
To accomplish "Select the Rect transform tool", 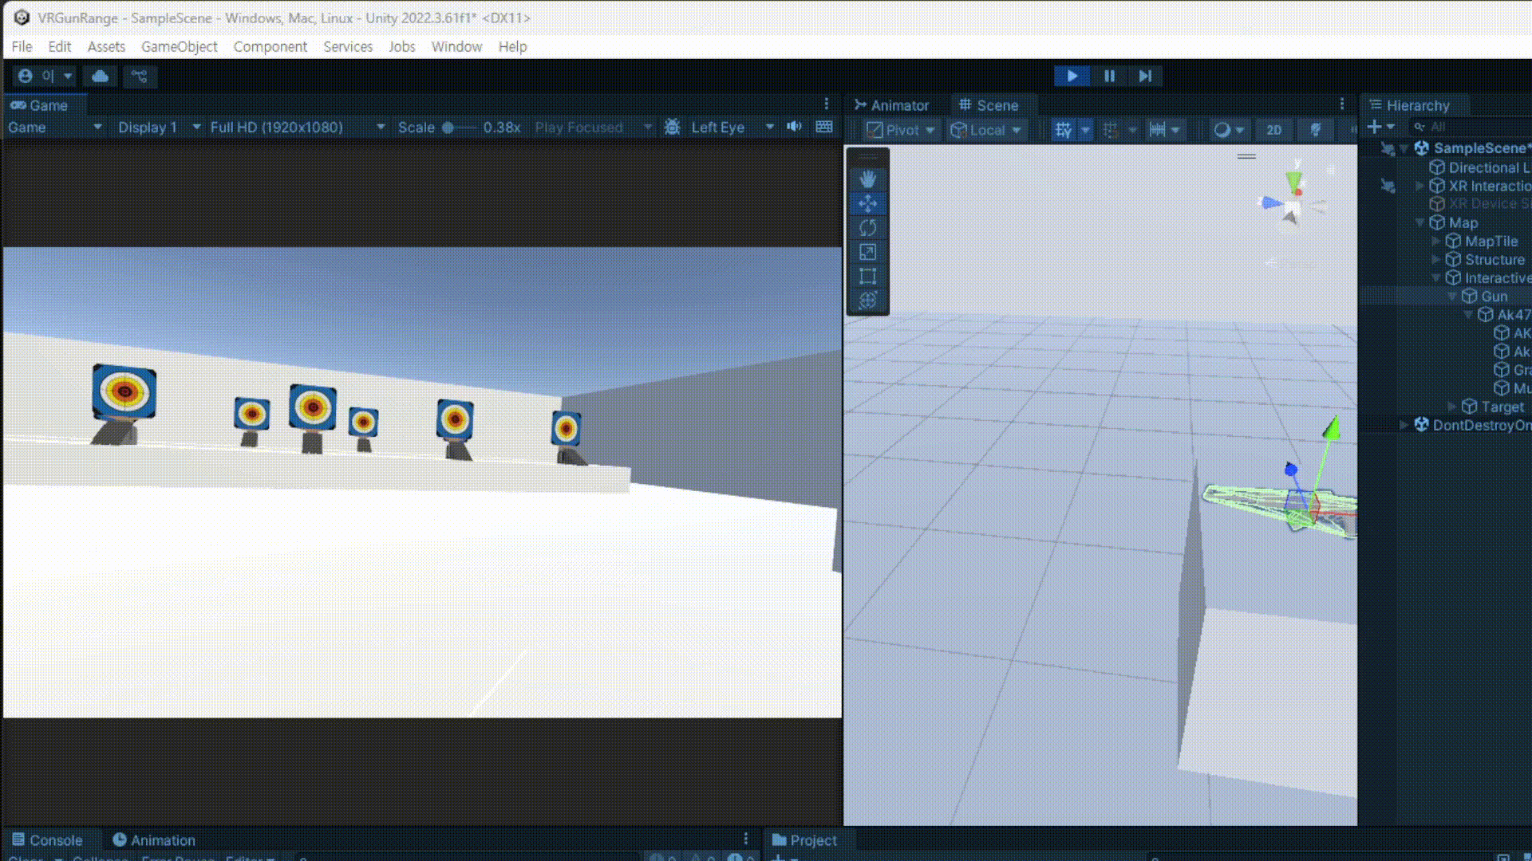I will (867, 277).
